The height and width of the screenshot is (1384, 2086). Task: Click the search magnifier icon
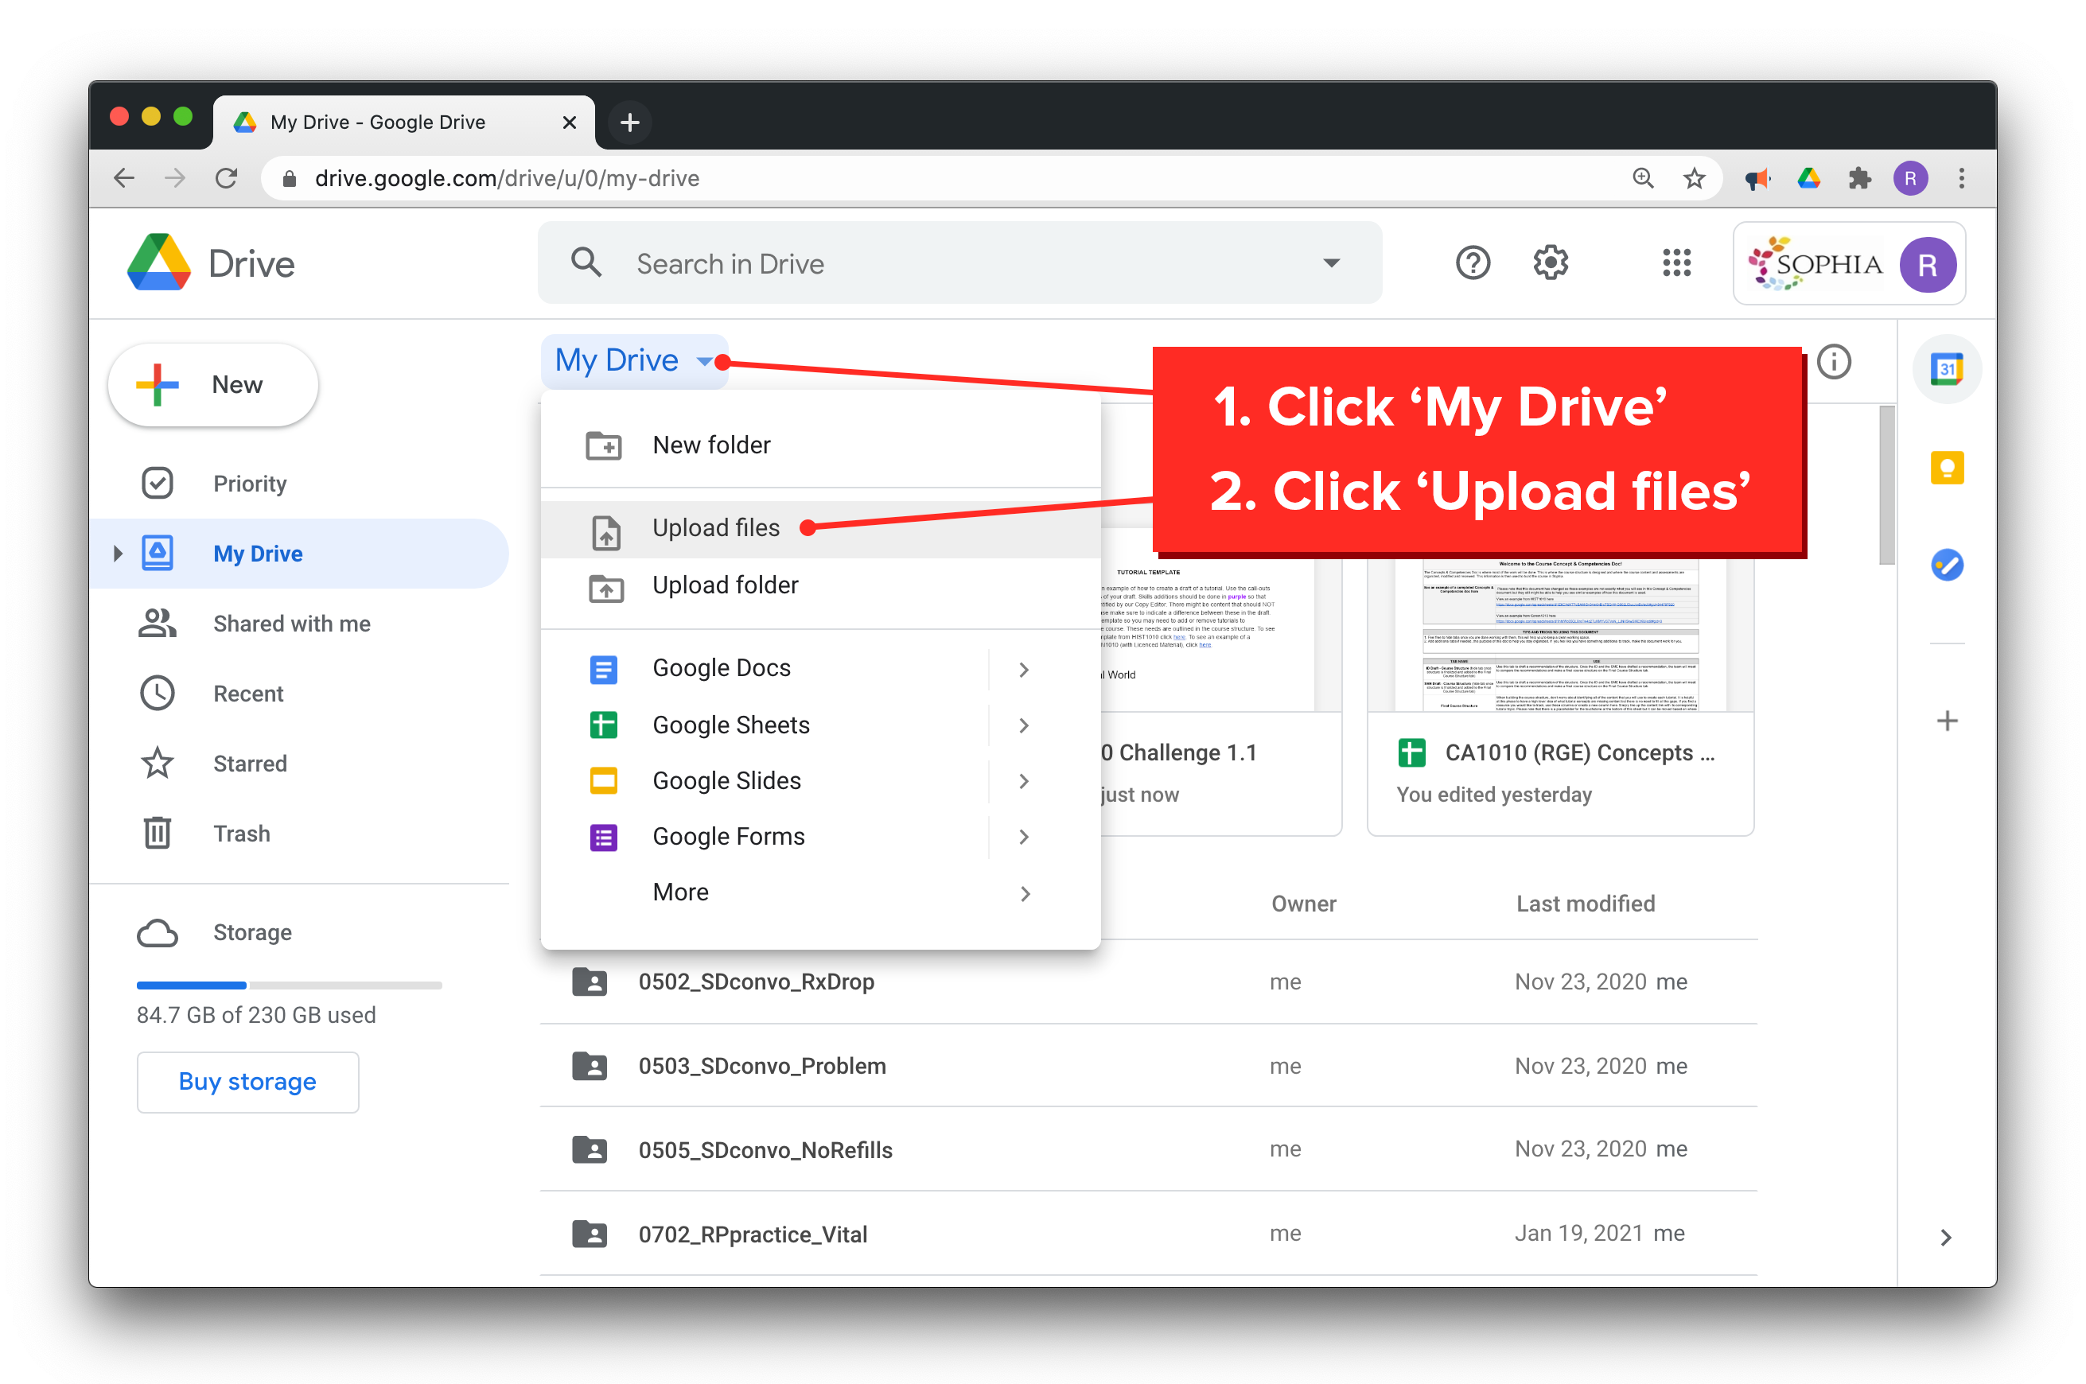pos(586,263)
